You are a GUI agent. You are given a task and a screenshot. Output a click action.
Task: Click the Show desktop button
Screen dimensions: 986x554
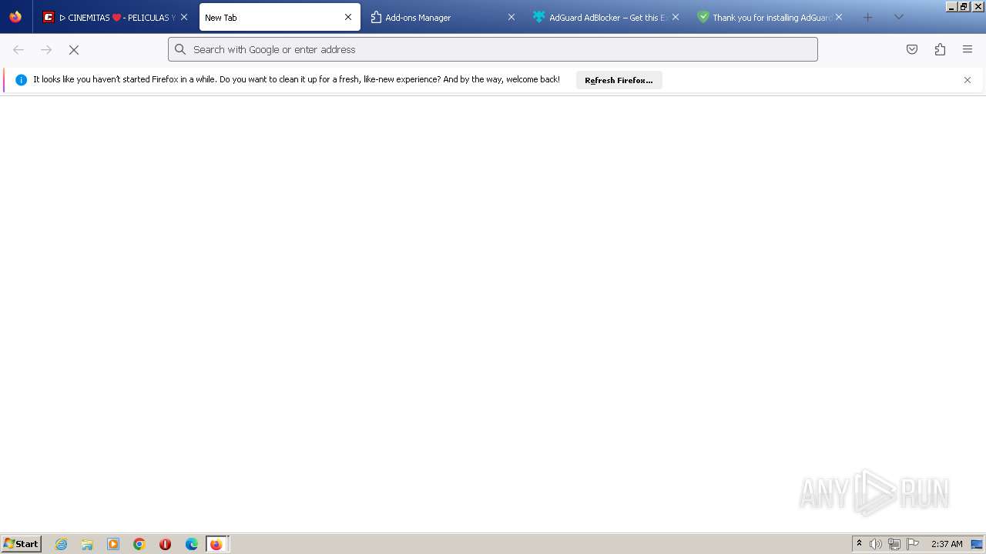tap(977, 544)
